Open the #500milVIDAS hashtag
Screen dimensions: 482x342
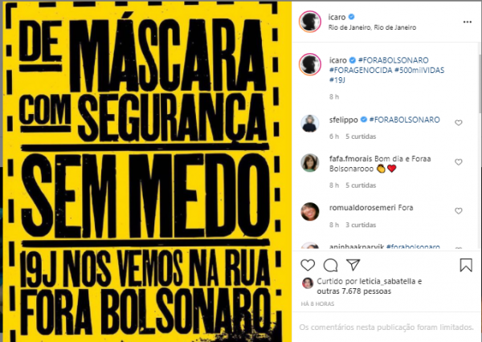tap(419, 70)
